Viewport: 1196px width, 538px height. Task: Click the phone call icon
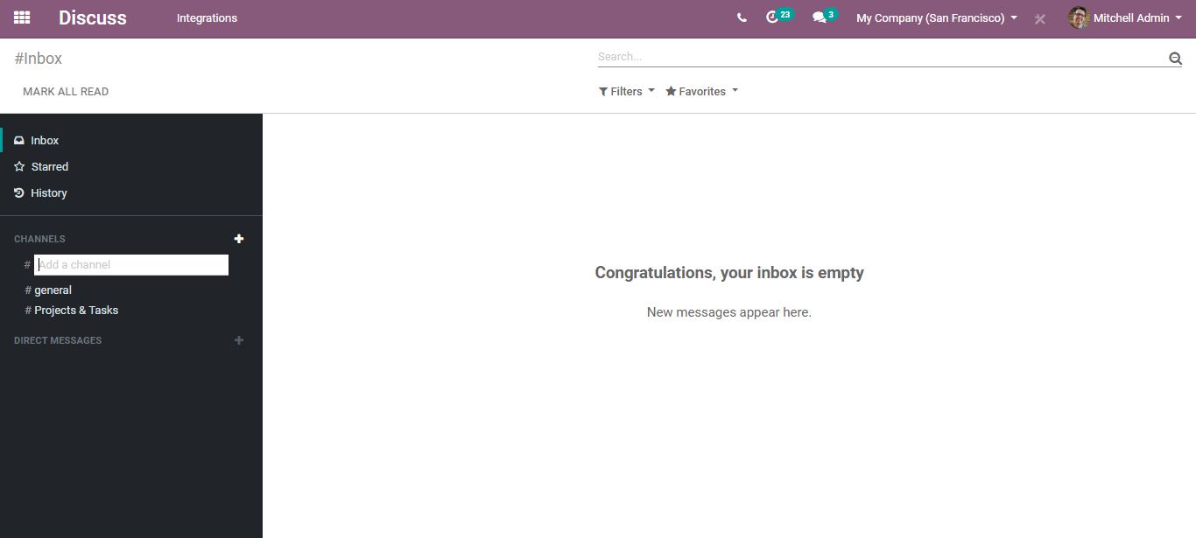pos(742,17)
